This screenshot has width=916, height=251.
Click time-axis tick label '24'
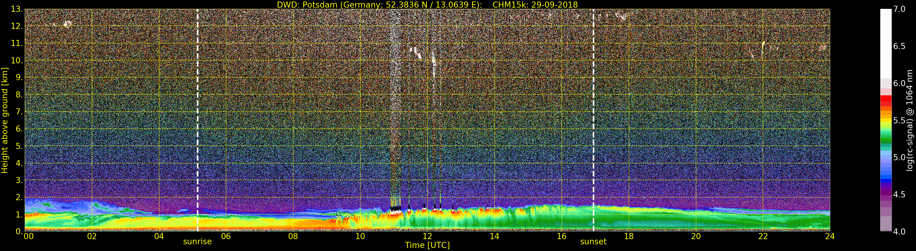pos(830,236)
